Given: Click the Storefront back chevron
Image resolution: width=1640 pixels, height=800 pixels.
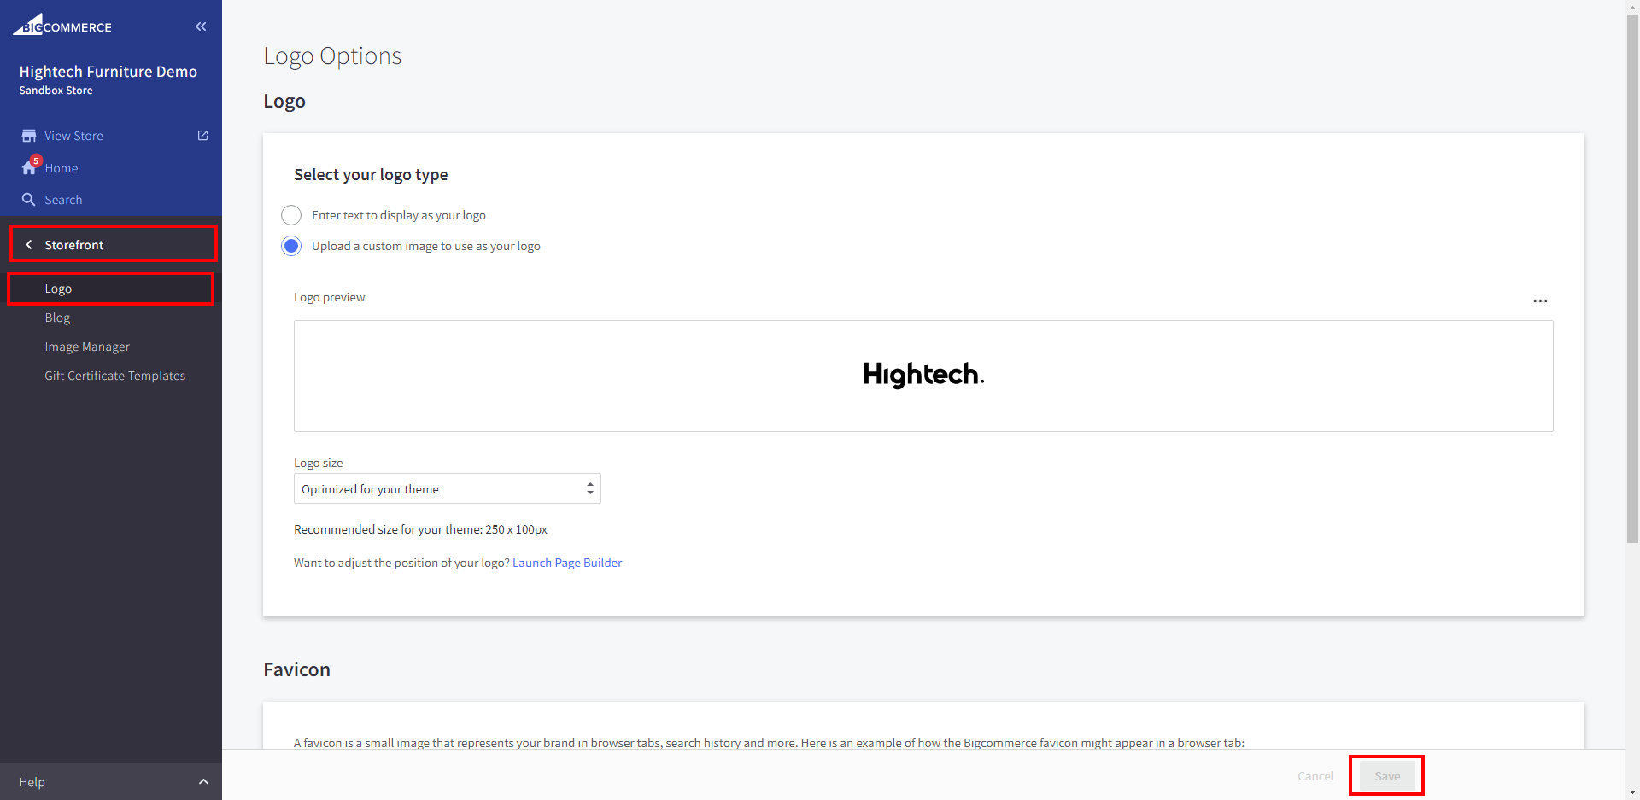Looking at the screenshot, I should tap(29, 245).
